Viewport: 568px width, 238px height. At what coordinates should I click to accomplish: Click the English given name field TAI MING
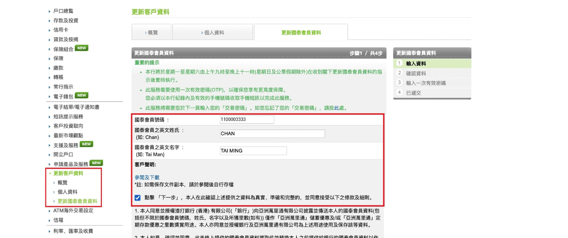click(253, 151)
